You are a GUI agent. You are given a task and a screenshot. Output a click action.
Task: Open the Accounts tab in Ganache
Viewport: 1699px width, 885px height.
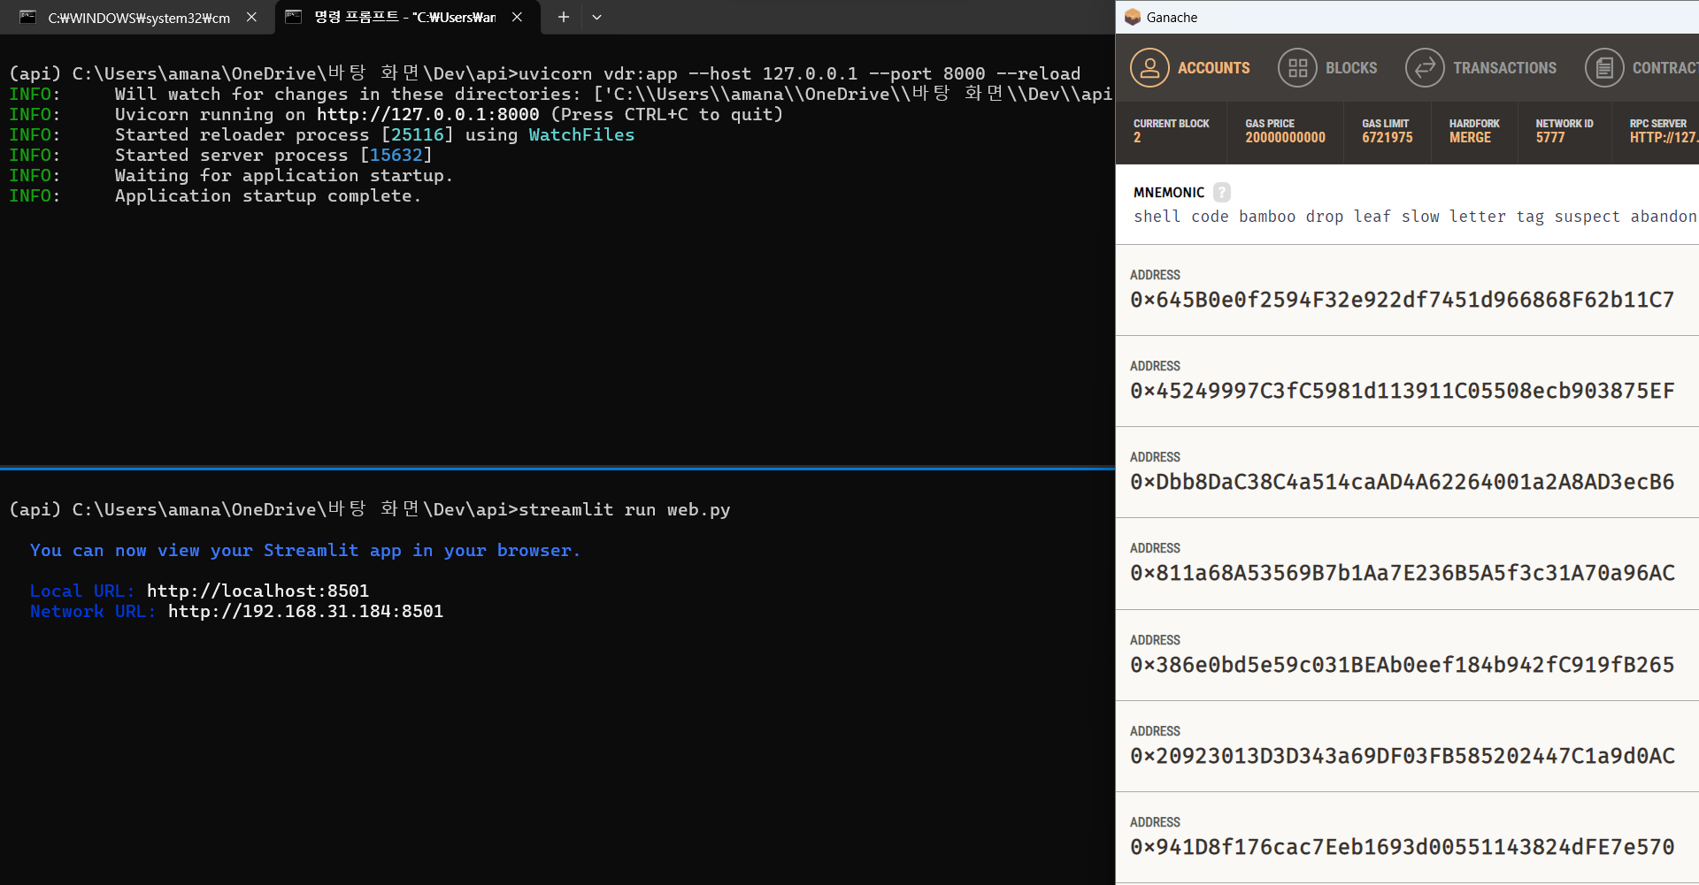pos(1190,68)
